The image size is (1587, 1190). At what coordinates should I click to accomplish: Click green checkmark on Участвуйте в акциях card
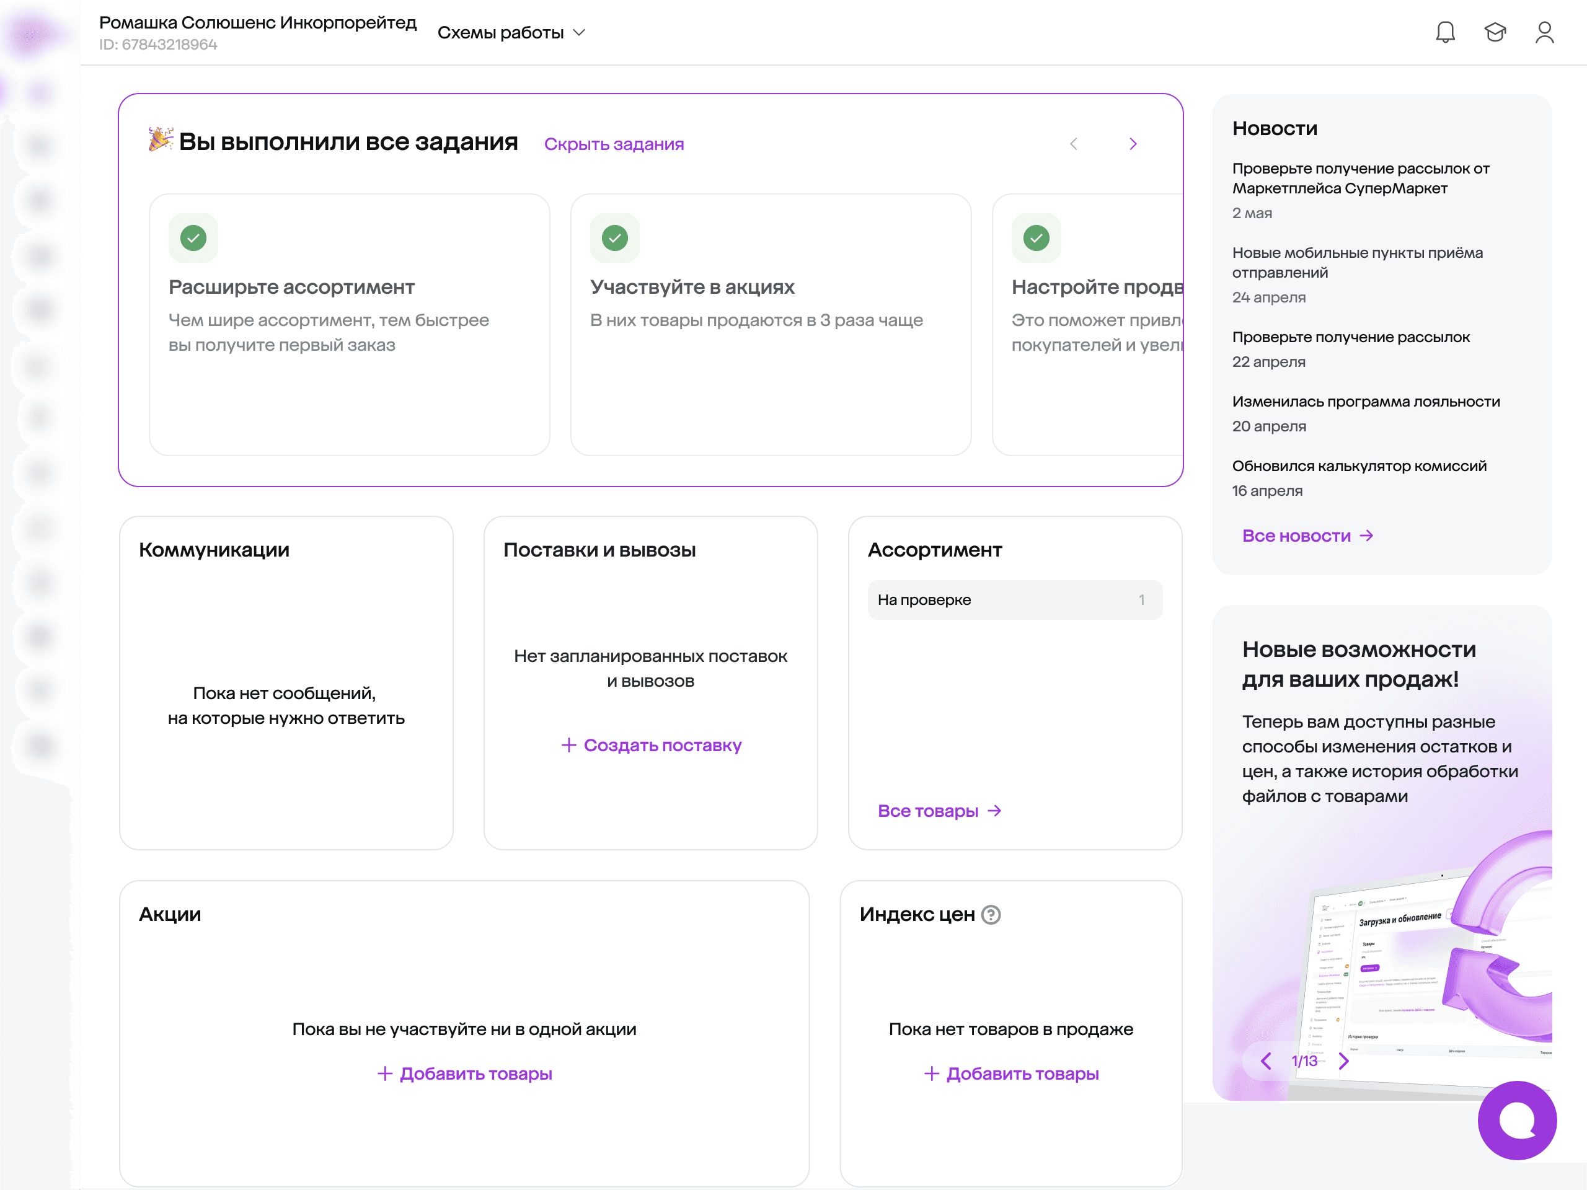click(615, 237)
